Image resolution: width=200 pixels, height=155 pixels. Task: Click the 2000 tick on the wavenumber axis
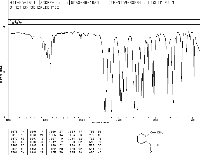click(x=82, y=120)
